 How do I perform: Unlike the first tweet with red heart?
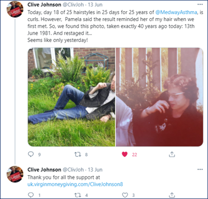coord(125,154)
